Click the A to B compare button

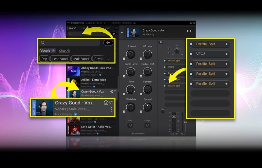(x=116, y=23)
